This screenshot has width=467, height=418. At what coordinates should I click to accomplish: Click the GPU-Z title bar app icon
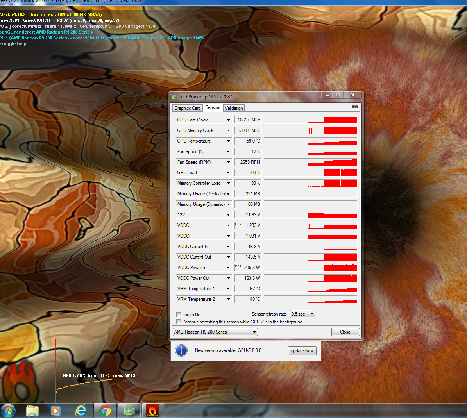(x=174, y=97)
